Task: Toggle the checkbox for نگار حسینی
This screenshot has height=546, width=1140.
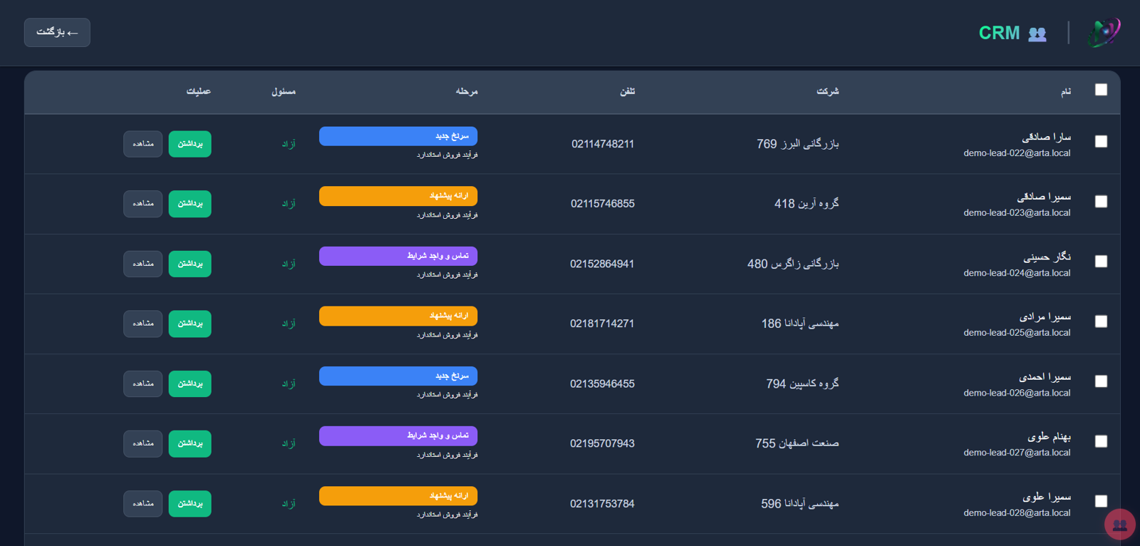Action: coord(1101,262)
